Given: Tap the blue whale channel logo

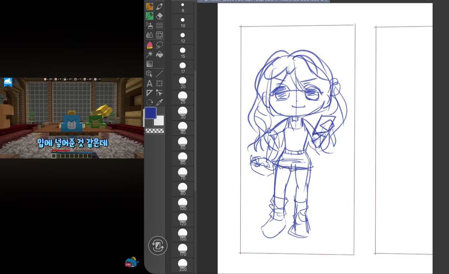Looking at the screenshot, I should click(x=131, y=262).
